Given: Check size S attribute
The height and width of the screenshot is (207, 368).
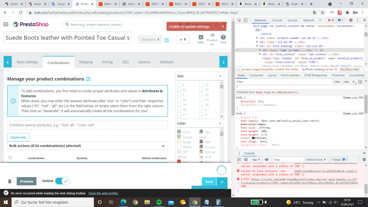Looking at the screenshot, I should click(179, 84).
